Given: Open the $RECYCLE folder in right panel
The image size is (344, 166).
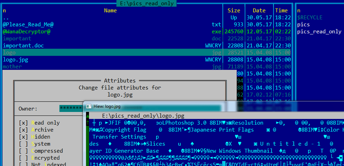Looking at the screenshot, I should [x=310, y=18].
